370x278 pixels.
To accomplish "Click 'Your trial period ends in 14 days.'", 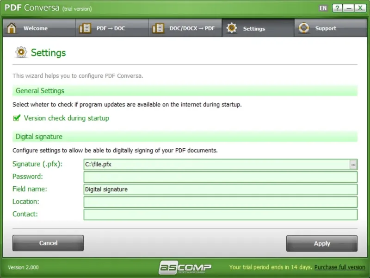I will [x=271, y=267].
